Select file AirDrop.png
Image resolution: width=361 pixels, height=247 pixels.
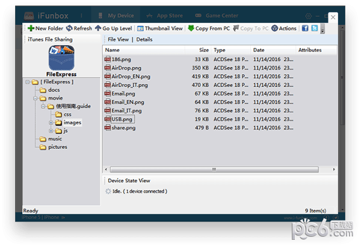[126, 68]
